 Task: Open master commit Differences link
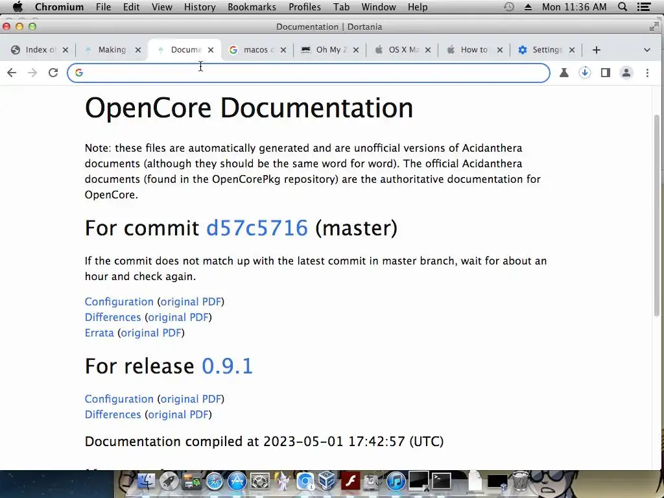[x=113, y=317]
